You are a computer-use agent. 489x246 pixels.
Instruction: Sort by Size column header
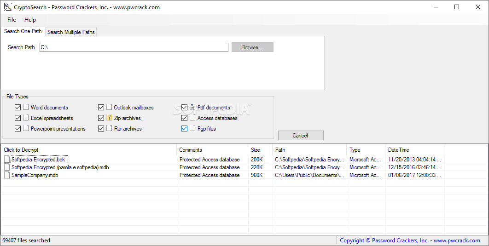[260, 150]
